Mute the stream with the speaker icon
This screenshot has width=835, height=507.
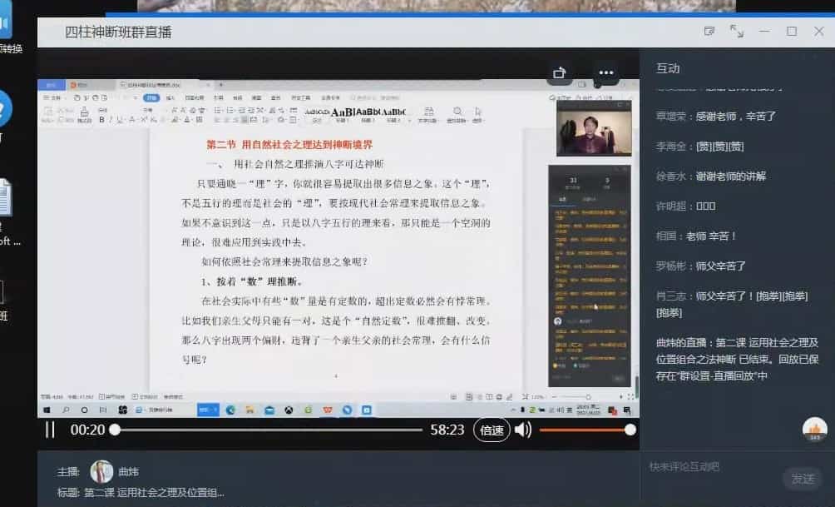click(523, 430)
